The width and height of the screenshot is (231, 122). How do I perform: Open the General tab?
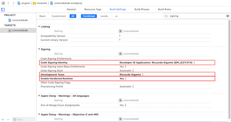[71, 10]
